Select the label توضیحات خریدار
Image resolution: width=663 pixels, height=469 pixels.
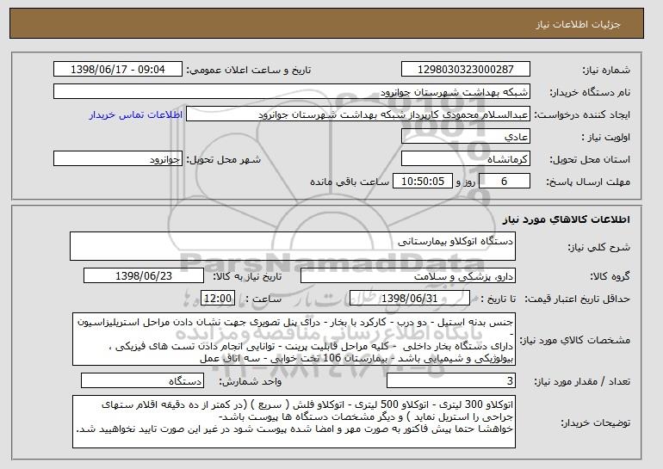click(595, 423)
